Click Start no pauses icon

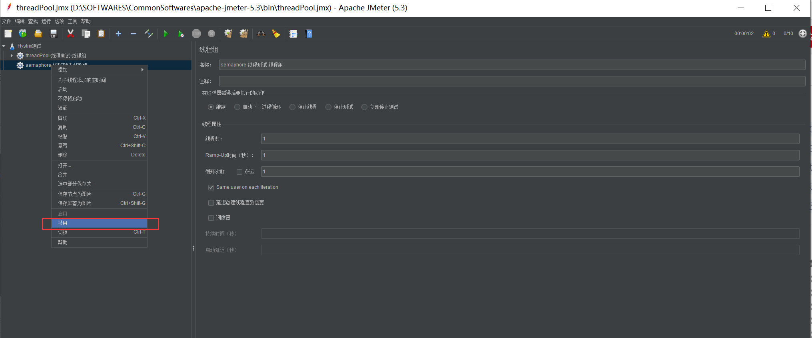tap(181, 34)
